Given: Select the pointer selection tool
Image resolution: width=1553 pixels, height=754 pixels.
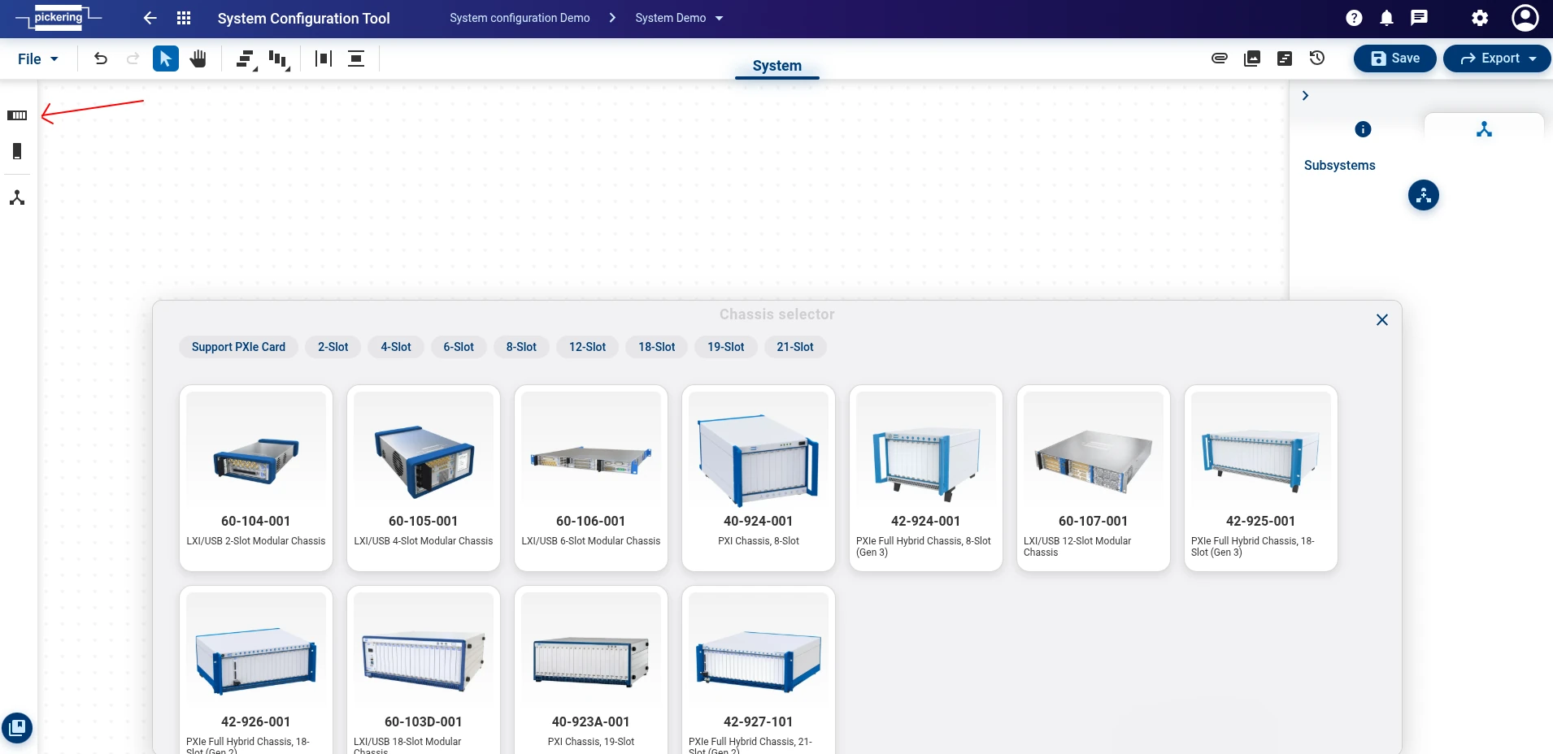Looking at the screenshot, I should [x=166, y=58].
